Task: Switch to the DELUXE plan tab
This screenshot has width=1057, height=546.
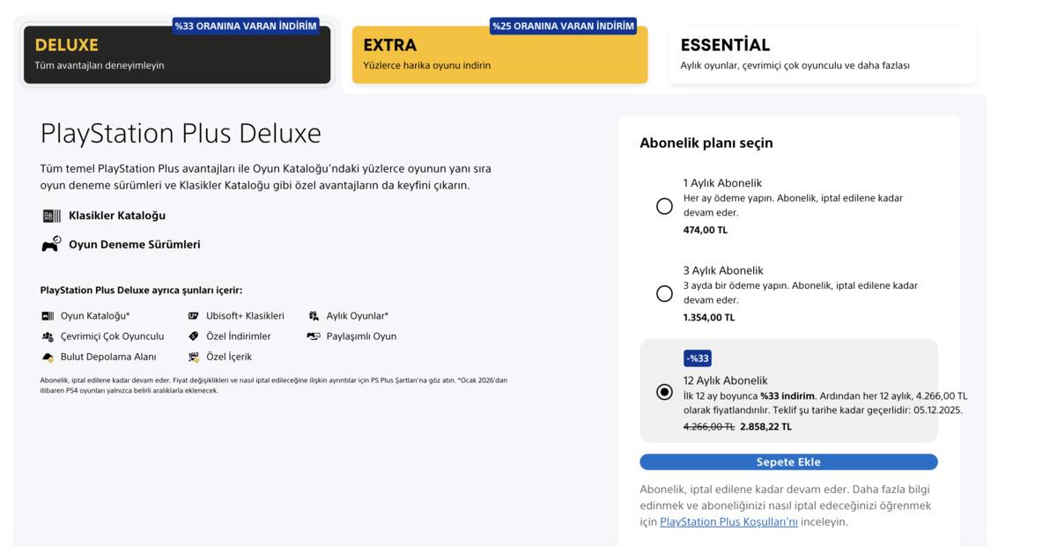Action: 177,55
